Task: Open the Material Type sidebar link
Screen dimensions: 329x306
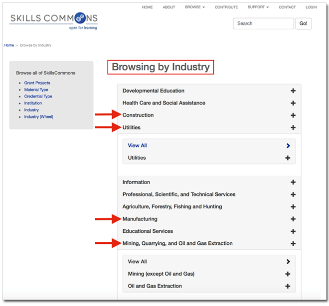Action: point(36,90)
